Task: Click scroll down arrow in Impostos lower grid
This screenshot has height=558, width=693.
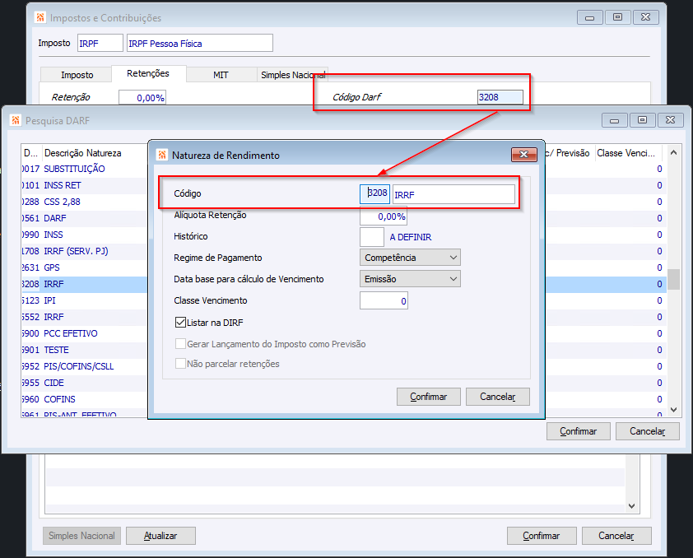Action: tap(631, 506)
